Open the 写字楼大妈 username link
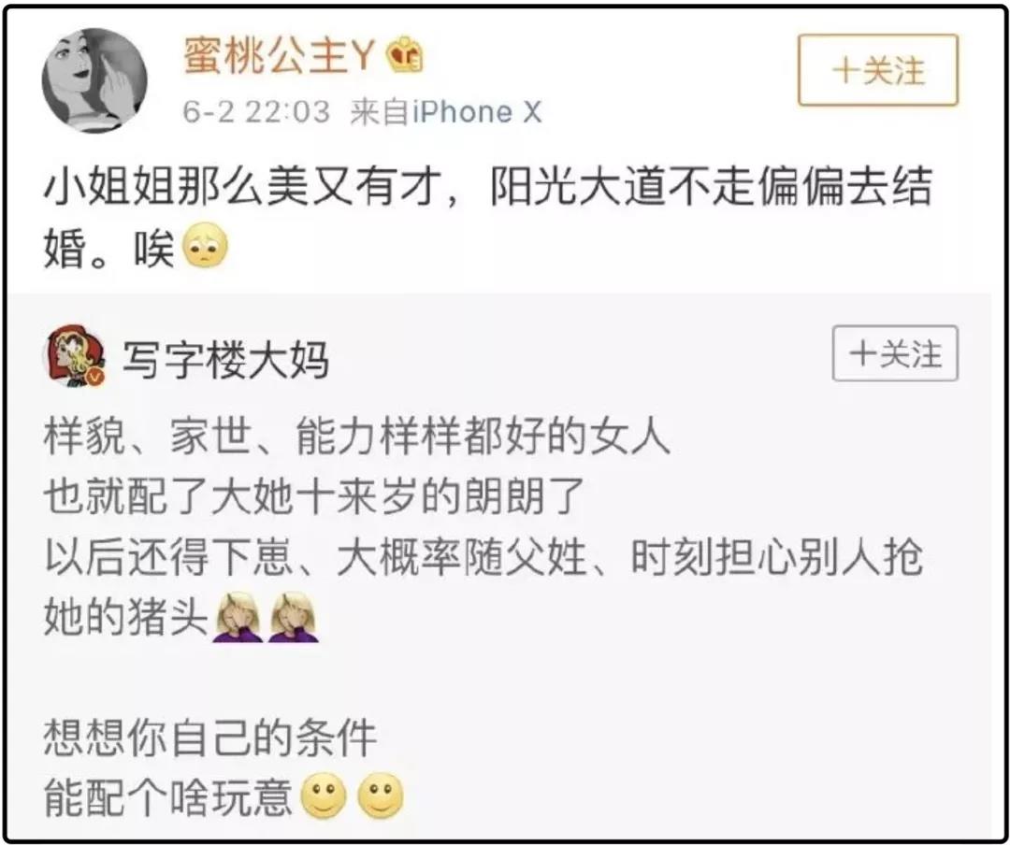Viewport: 1010px width, 845px height. pyautogui.click(x=226, y=359)
